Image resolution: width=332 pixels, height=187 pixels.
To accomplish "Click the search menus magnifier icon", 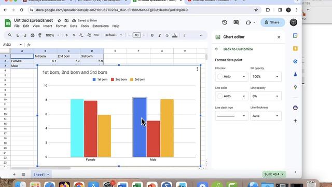I will [10, 35].
